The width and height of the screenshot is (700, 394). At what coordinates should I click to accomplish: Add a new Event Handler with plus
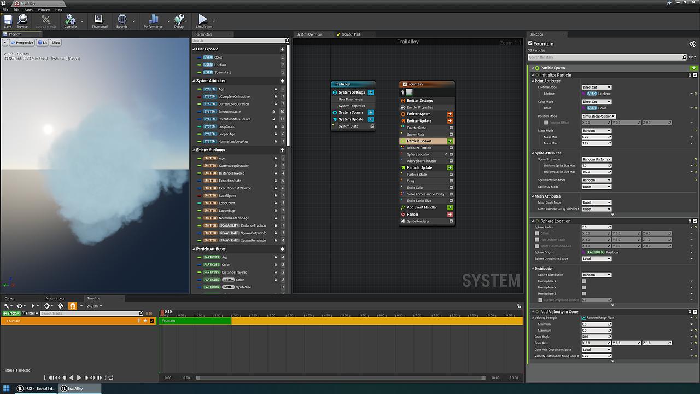(450, 207)
